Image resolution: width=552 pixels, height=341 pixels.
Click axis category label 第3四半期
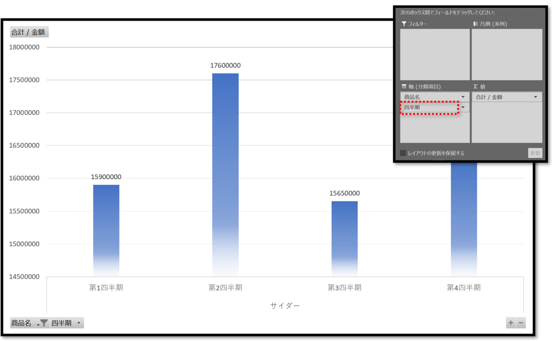click(345, 288)
